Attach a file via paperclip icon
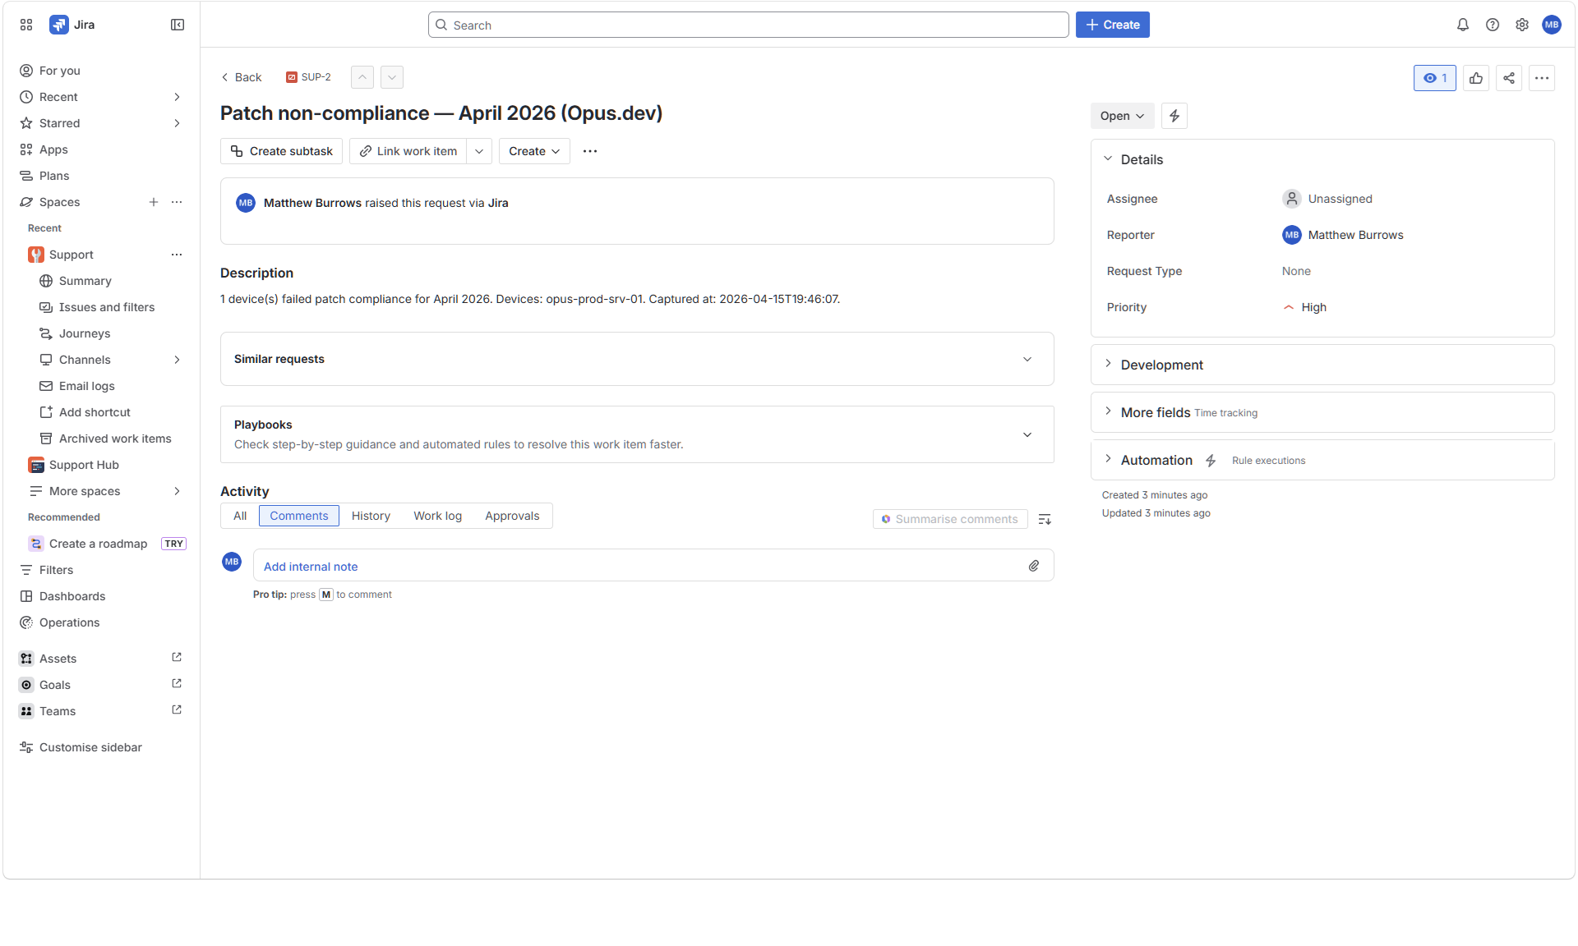 1034,566
